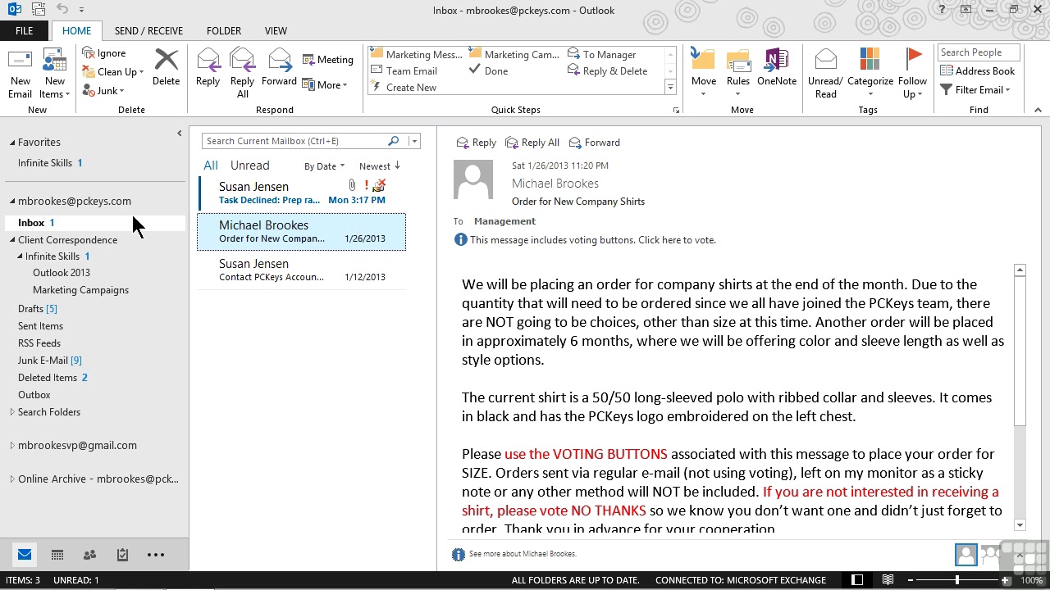Switch to Tasks view icon
Screen dimensions: 1050x590
(122, 555)
